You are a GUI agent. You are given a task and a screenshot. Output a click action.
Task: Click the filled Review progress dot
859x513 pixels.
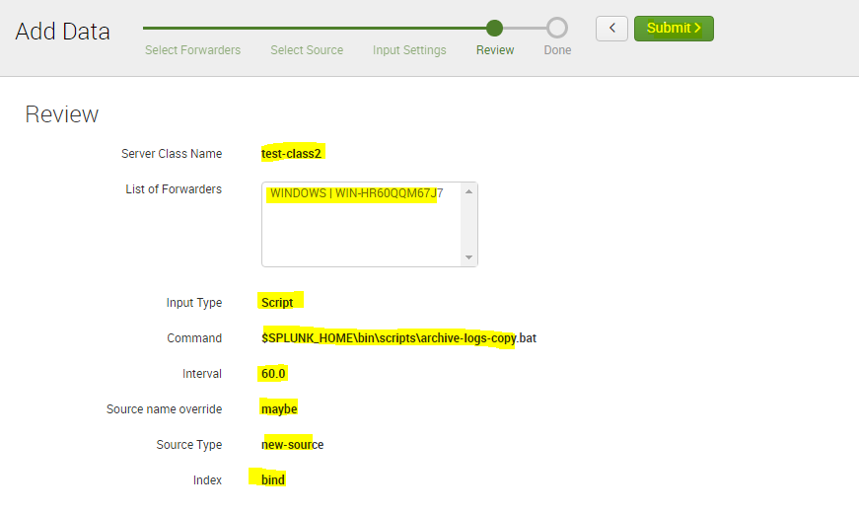coord(494,28)
